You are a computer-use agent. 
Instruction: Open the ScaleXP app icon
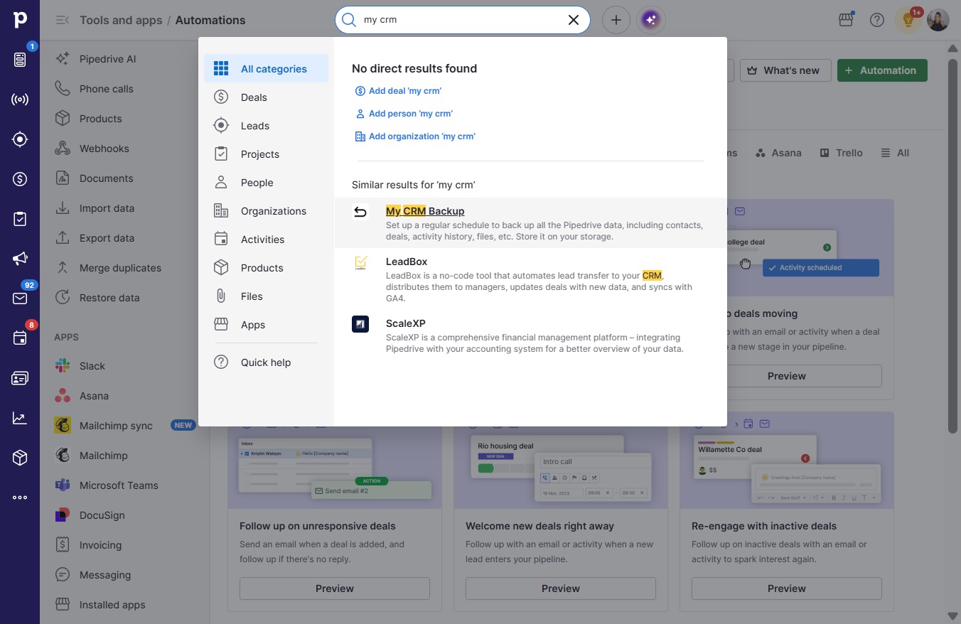coord(360,324)
